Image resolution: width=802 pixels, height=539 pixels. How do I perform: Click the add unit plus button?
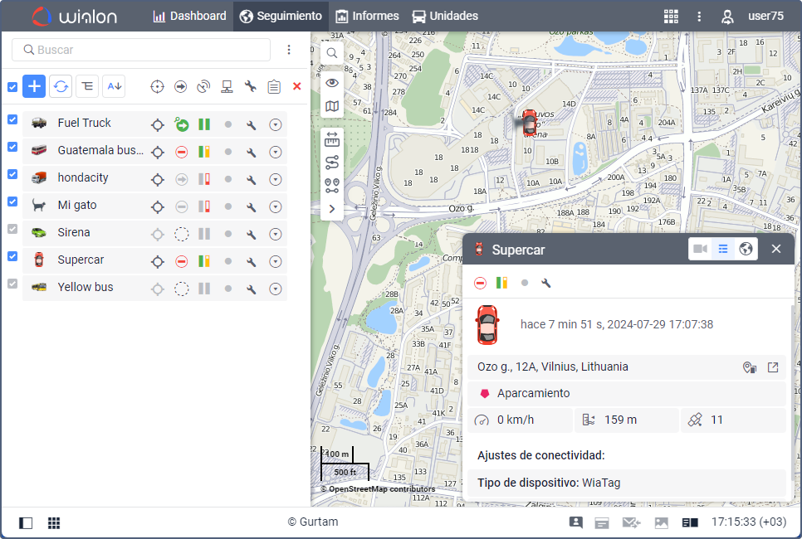[x=34, y=86]
